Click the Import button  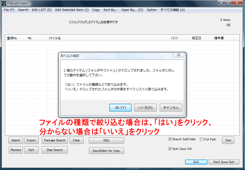coord(16,140)
